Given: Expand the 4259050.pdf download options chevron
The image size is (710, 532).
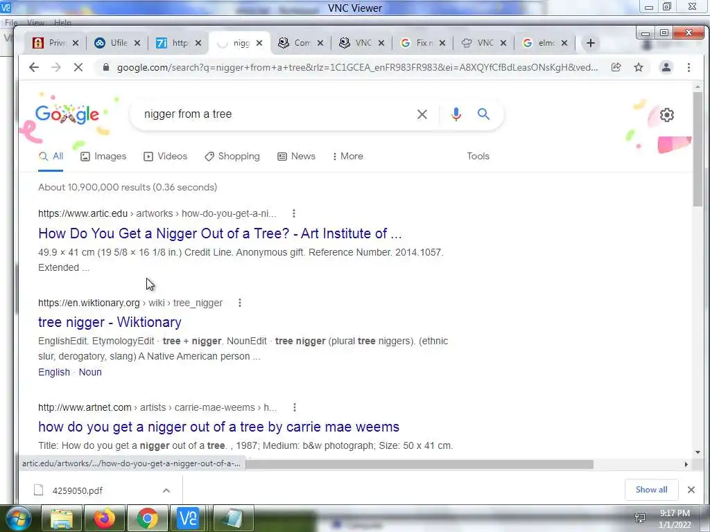Looking at the screenshot, I should (x=166, y=490).
